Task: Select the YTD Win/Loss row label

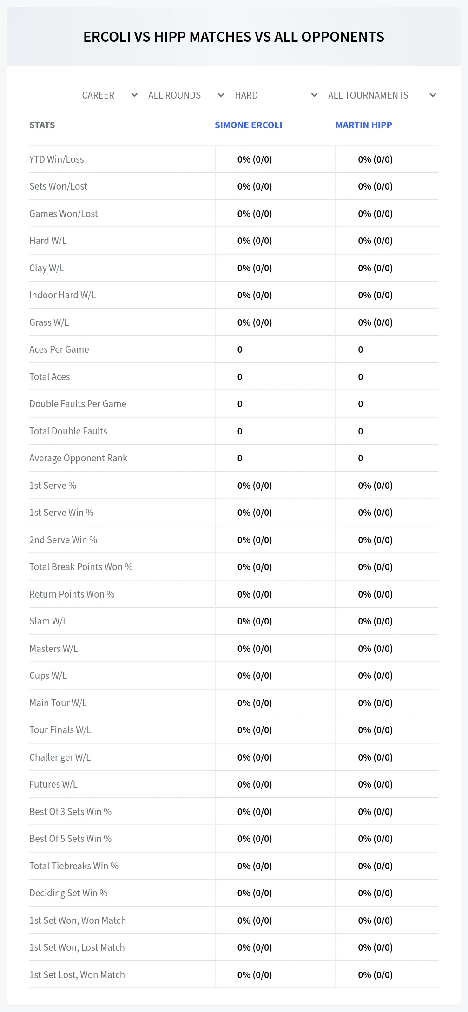Action: point(57,159)
